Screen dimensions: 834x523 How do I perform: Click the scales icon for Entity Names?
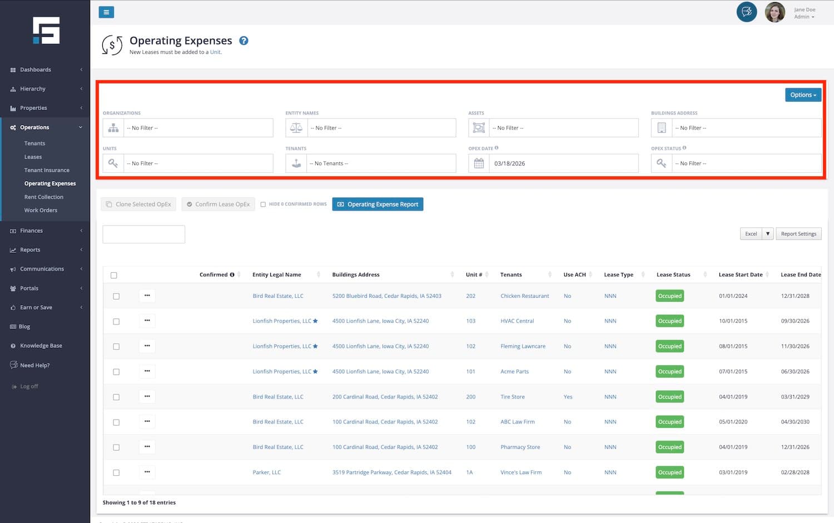point(296,128)
